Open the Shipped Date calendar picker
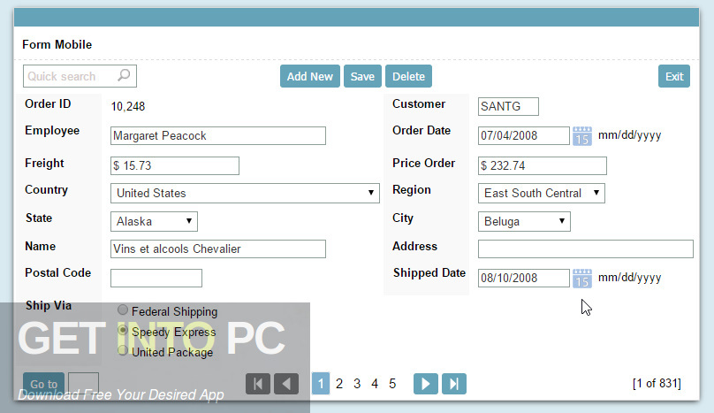714x413 pixels. [x=582, y=278]
